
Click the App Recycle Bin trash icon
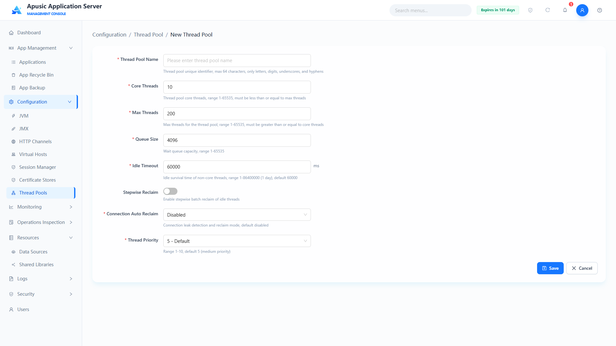[13, 75]
